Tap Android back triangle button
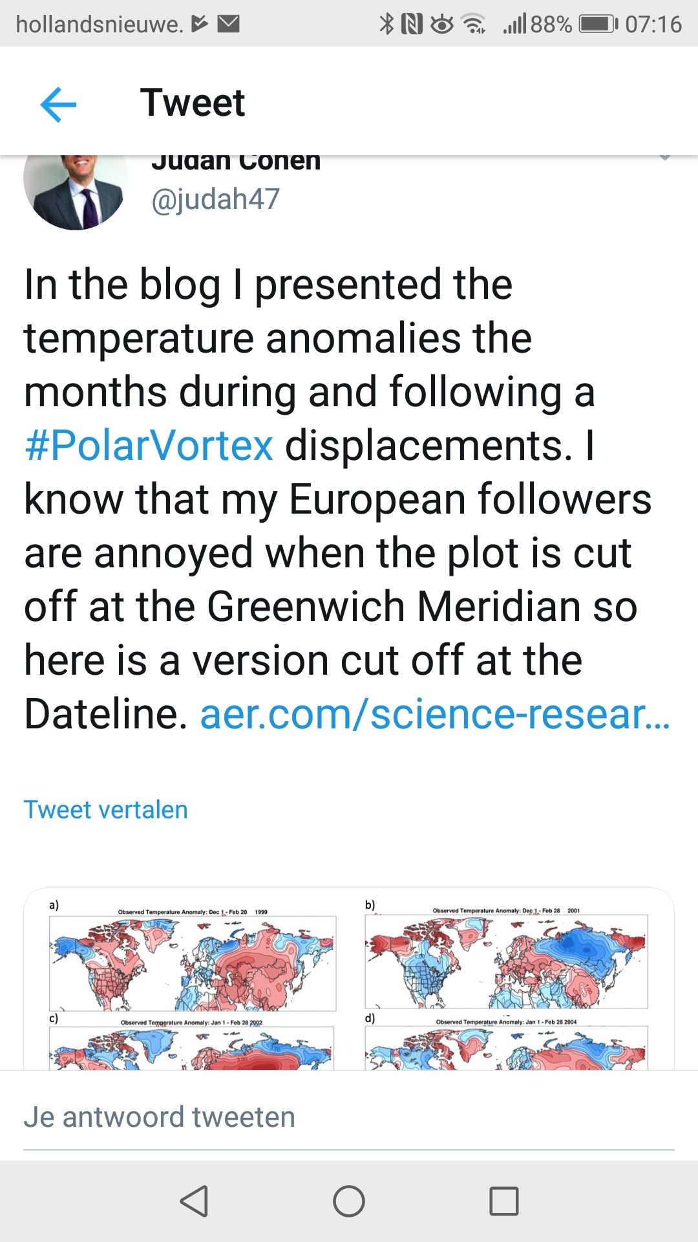698x1242 pixels. tap(194, 1201)
